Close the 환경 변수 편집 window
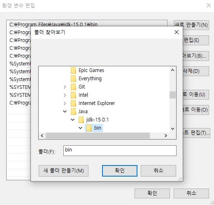214x205 pixels. point(209,5)
